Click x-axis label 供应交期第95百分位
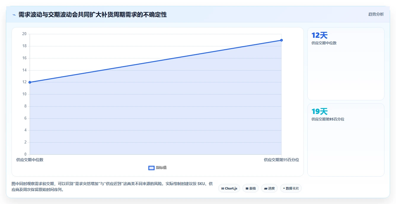Image resolution: width=396 pixels, height=204 pixels. click(281, 160)
